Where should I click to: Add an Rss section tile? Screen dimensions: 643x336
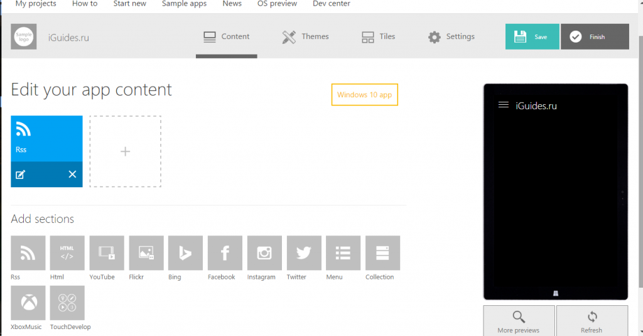(28, 252)
